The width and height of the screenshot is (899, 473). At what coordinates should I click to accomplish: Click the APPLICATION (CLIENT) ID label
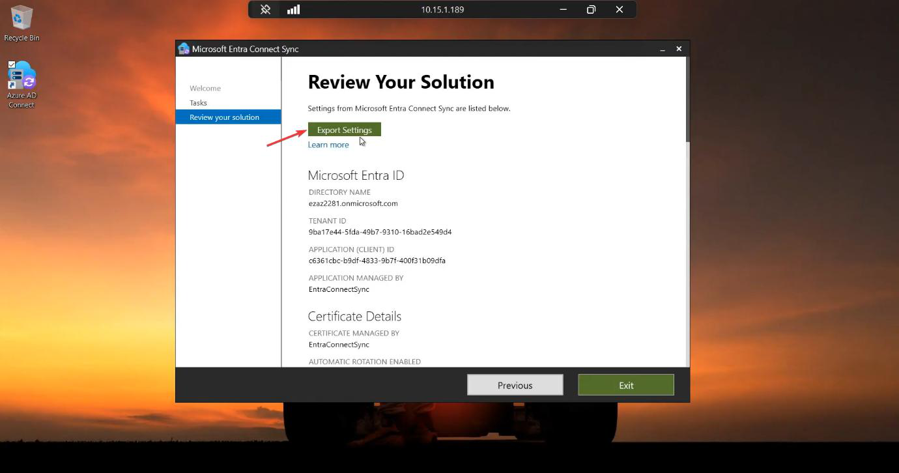coord(352,250)
